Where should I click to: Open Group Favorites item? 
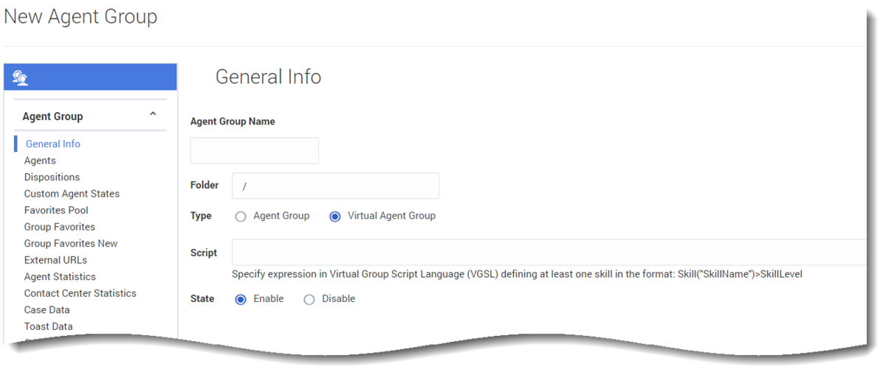pos(60,227)
